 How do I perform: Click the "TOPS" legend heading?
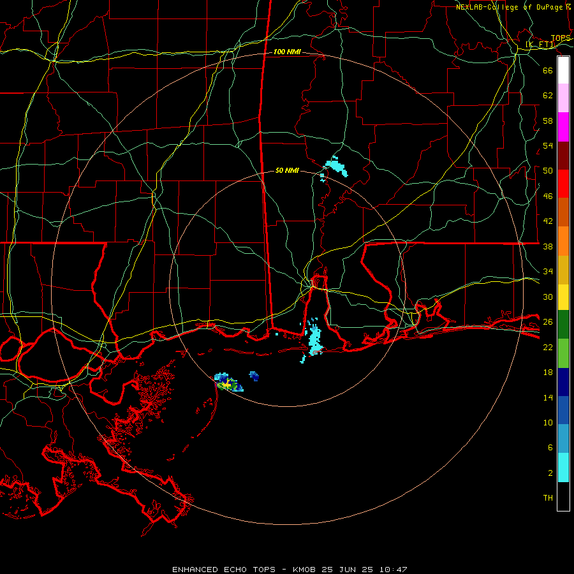pos(561,38)
